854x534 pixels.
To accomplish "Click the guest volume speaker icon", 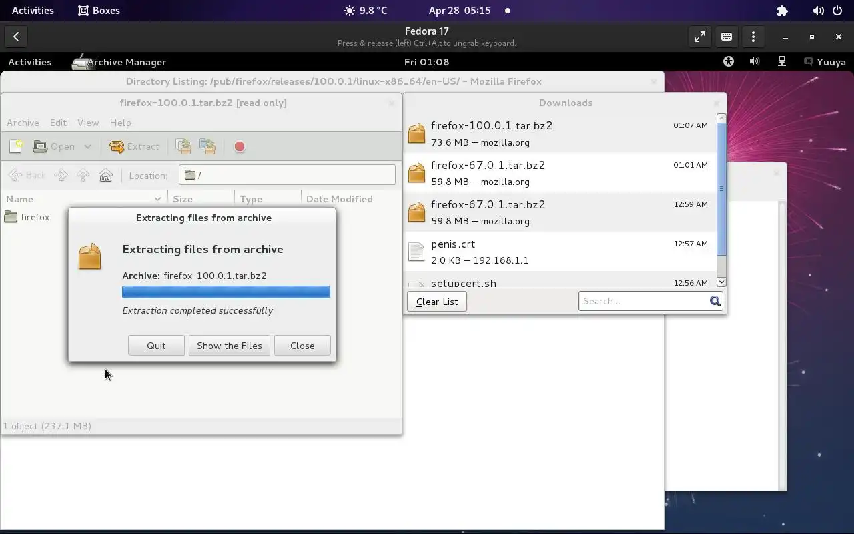I will (755, 61).
